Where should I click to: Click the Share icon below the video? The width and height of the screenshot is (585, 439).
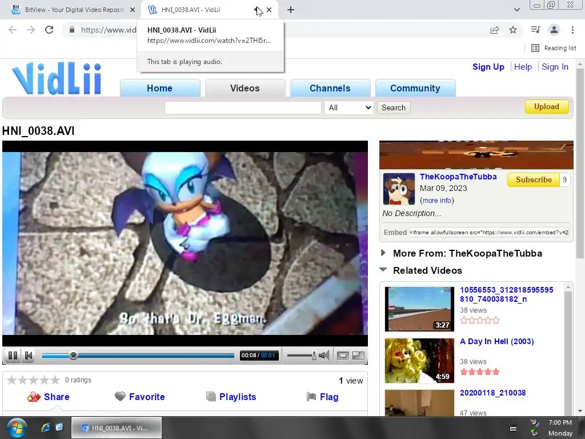pos(34,397)
